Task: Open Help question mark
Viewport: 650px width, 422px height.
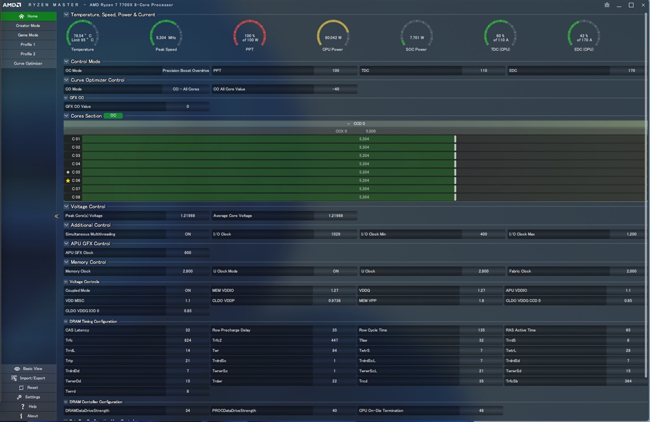Action: [22, 407]
